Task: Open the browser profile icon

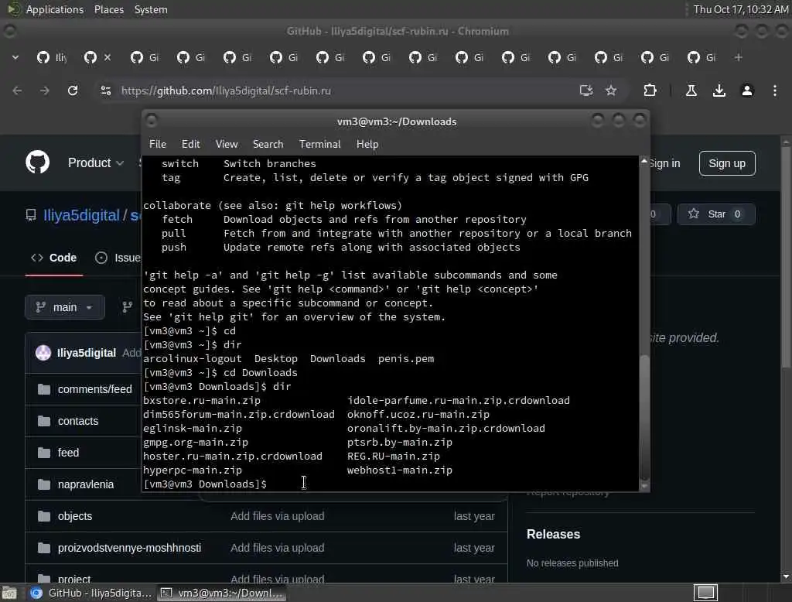Action: [x=747, y=91]
